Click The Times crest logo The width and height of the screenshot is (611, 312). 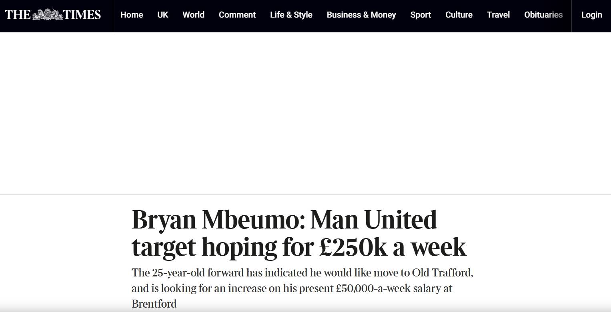(47, 15)
